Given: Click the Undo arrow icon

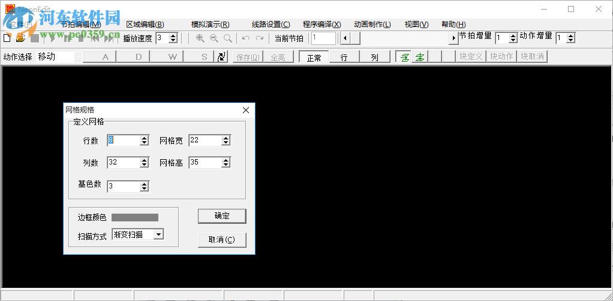Looking at the screenshot, I should pyautogui.click(x=245, y=38).
